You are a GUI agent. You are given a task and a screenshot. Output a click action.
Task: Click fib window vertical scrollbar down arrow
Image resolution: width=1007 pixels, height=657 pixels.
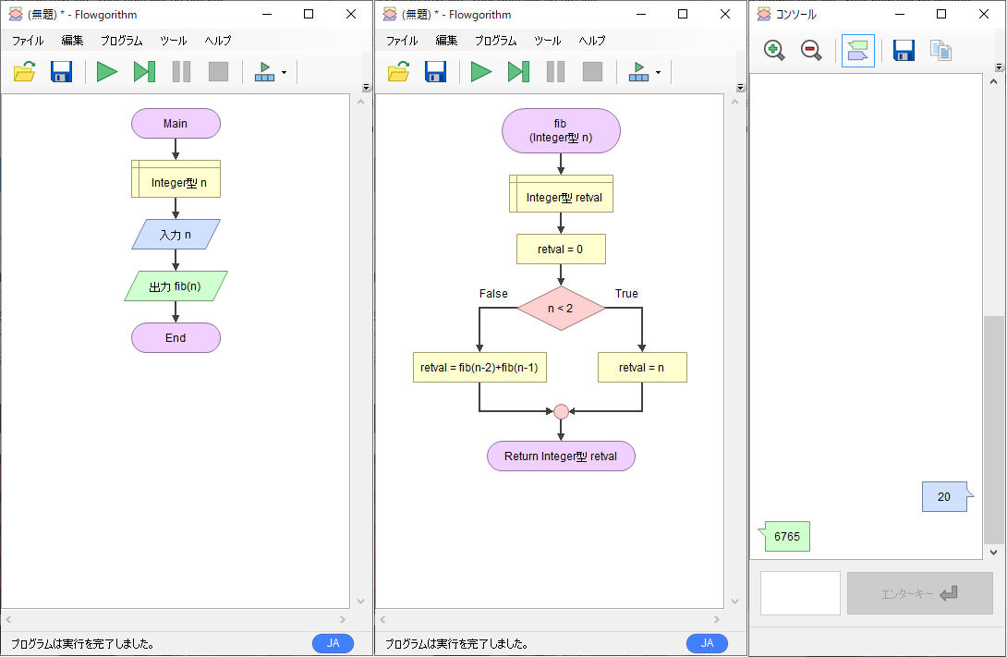735,602
